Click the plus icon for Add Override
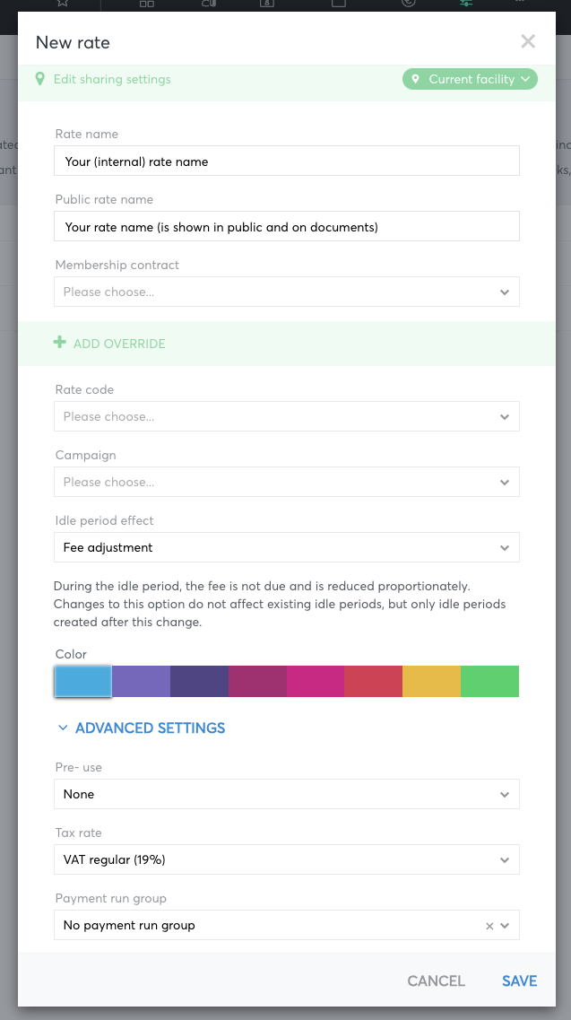This screenshot has width=571, height=1020. pyautogui.click(x=60, y=342)
